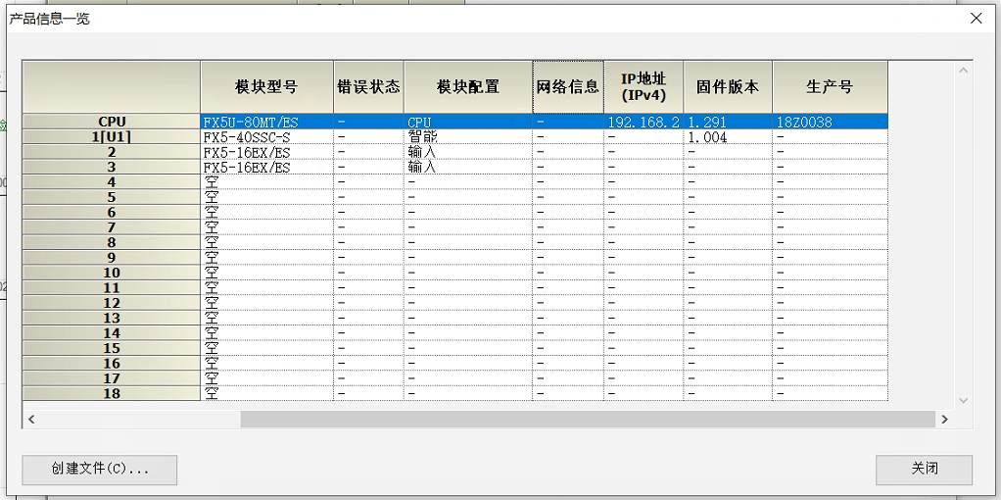Viewport: 1001px width, 500px height.
Task: Click the 网络信息 column header
Action: click(567, 87)
